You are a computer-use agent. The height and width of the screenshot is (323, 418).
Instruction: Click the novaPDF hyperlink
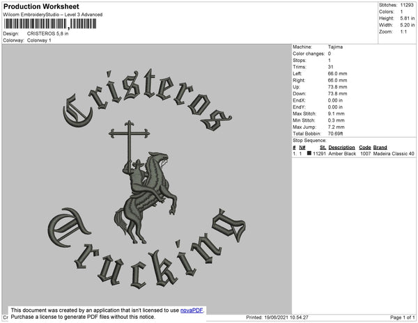192,310
